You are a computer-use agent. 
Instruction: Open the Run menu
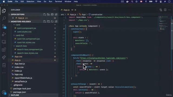point(51,2)
